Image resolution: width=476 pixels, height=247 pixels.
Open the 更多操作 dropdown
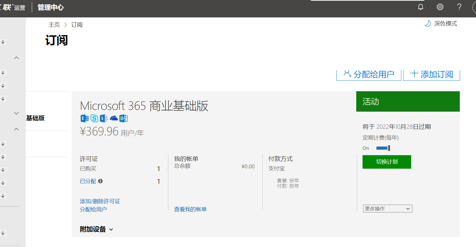click(387, 209)
